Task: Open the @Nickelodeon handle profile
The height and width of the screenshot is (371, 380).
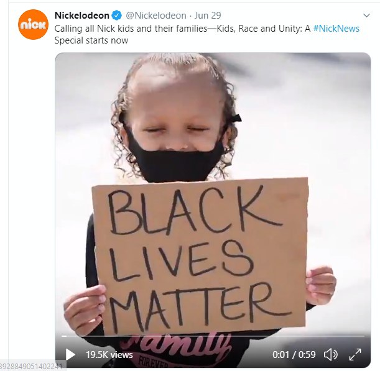Action: (x=156, y=16)
